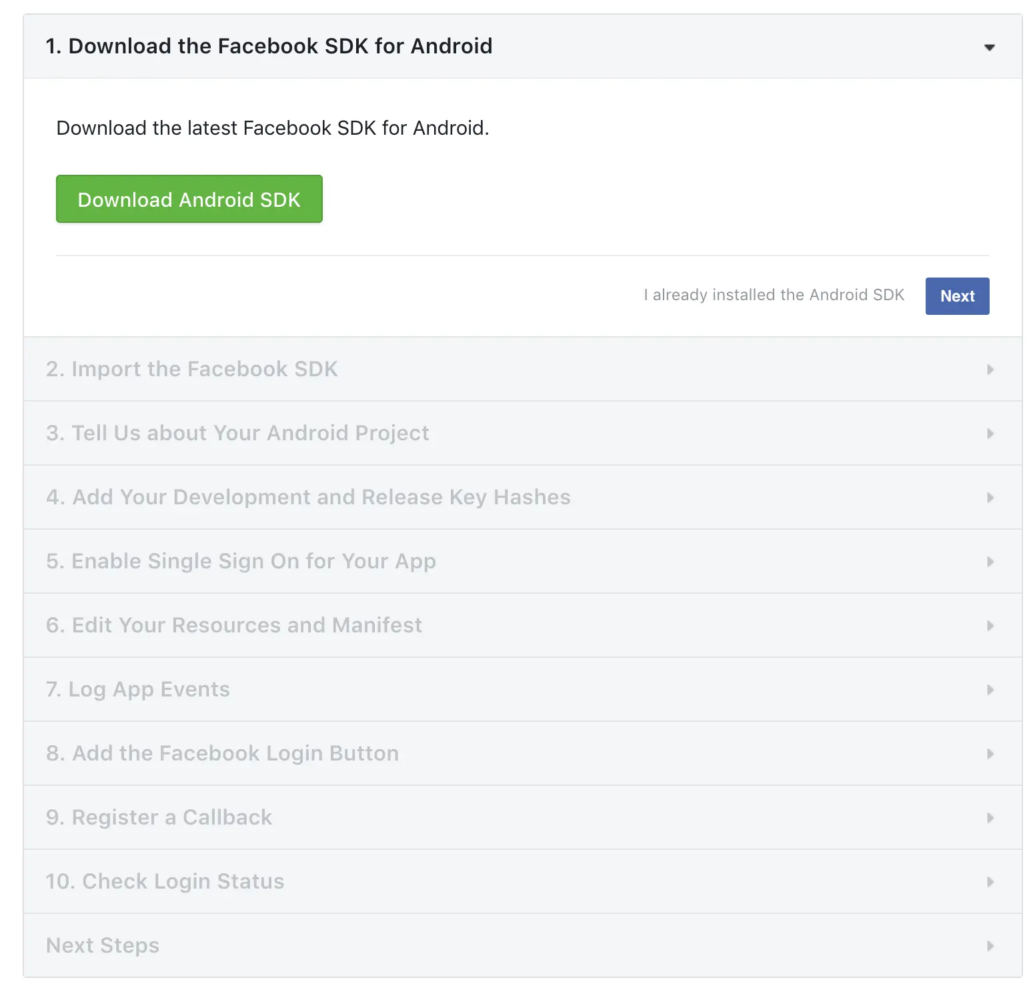Select step 9 Register a Callback title
1035x990 pixels.
159,817
